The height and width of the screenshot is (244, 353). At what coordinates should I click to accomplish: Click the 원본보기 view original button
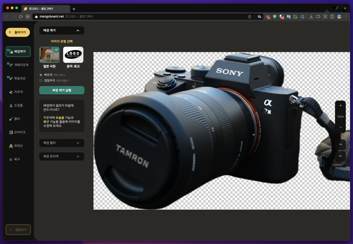[x=18, y=230]
